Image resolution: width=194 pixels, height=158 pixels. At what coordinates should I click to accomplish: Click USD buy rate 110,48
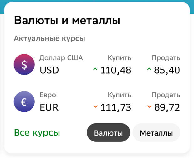point(115,70)
